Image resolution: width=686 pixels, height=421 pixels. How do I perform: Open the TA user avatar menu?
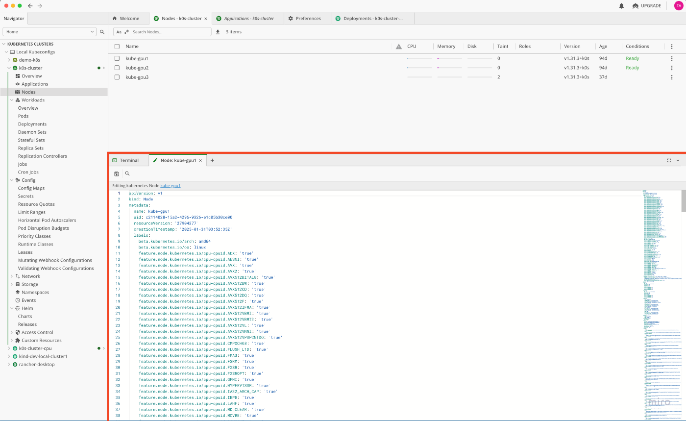[678, 5]
